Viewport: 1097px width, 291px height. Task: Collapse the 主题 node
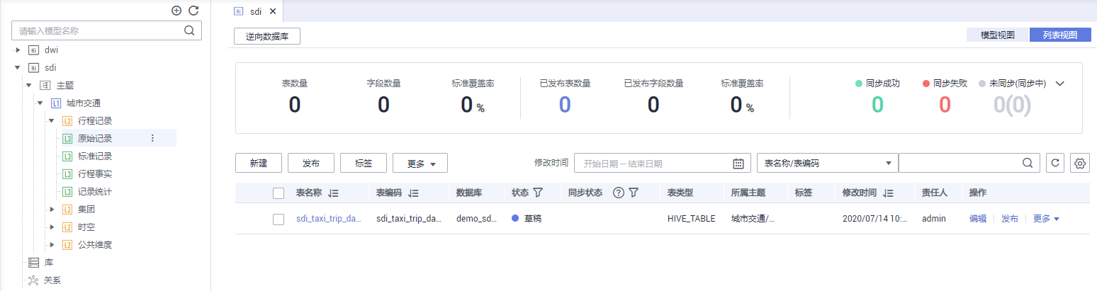tap(29, 86)
